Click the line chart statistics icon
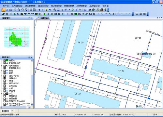Image resolution: width=163 pixels, height=117 pixels. 85,10
